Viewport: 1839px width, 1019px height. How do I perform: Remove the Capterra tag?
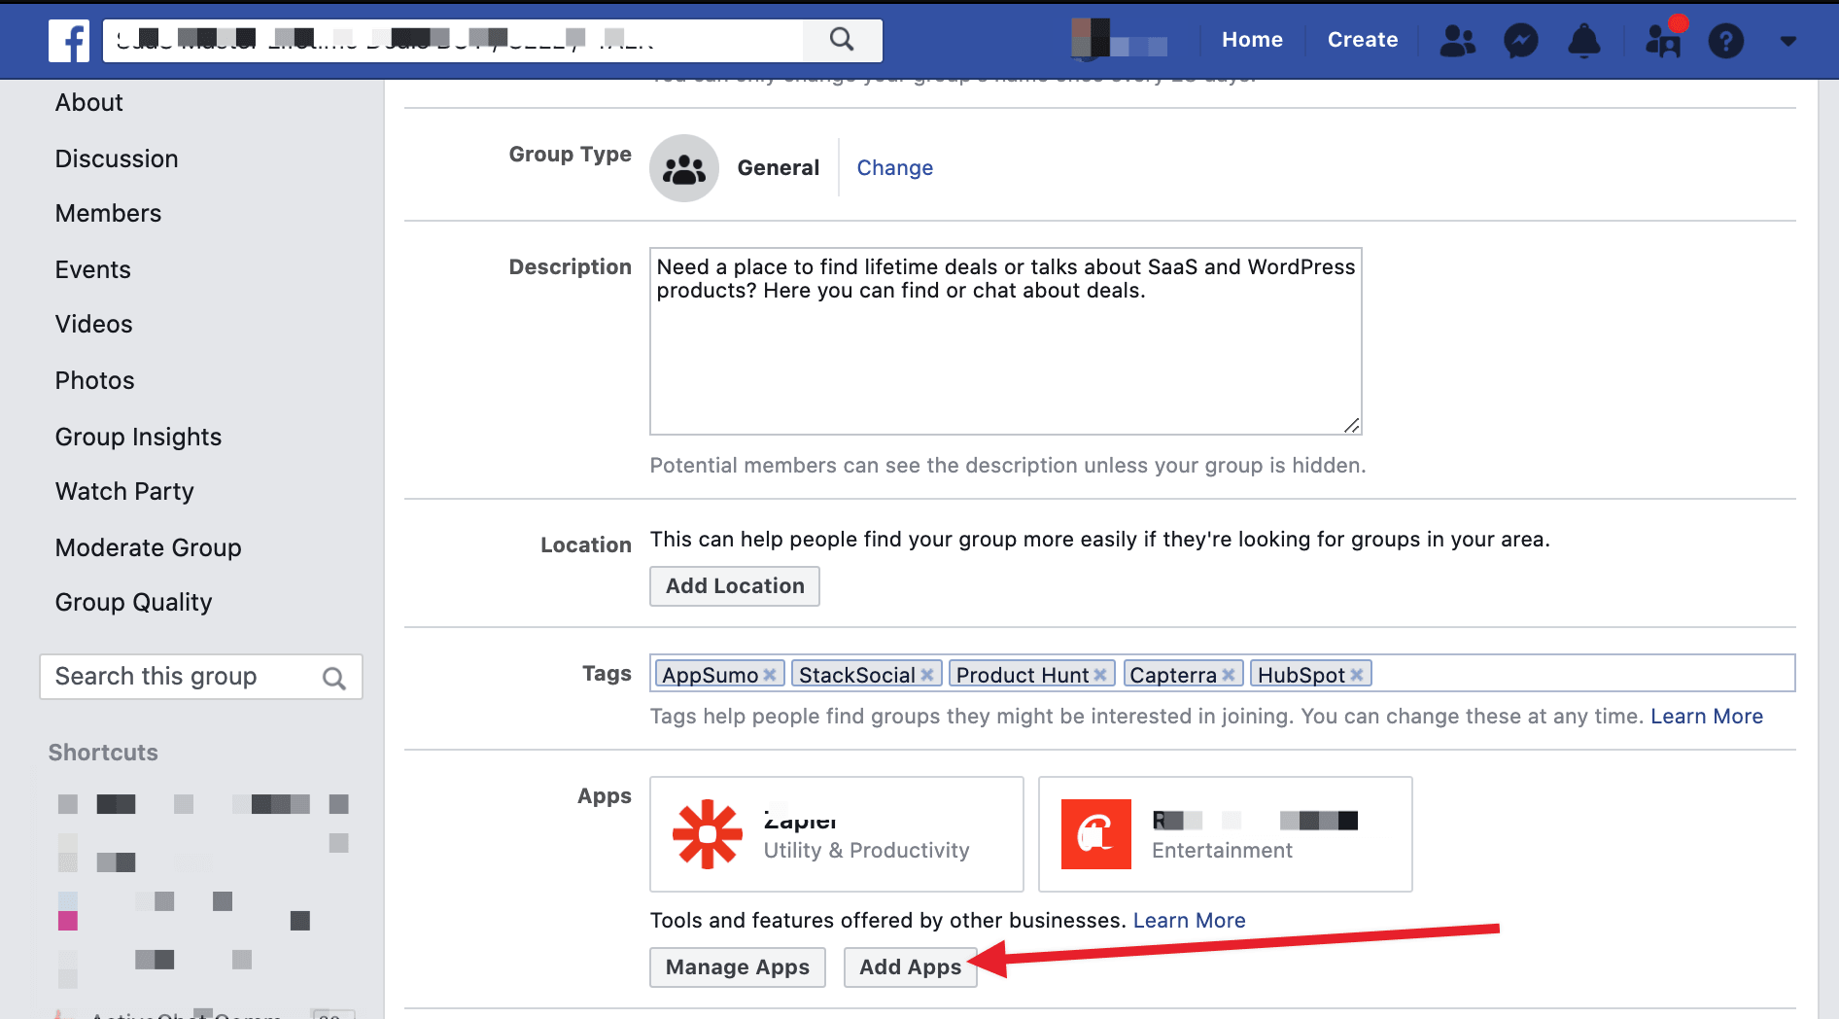point(1229,675)
